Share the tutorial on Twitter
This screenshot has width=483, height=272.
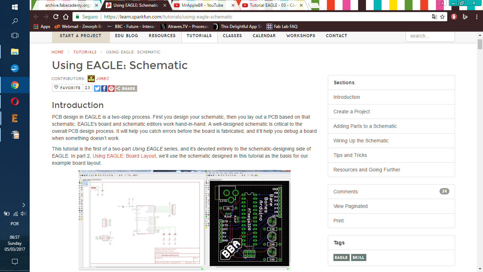click(97, 88)
